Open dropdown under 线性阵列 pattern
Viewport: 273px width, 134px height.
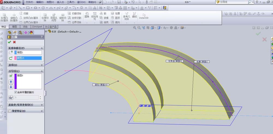(x=95, y=23)
